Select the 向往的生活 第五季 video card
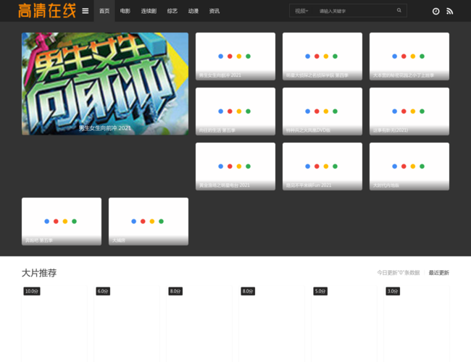Screen dimensions: 471x362 click(x=236, y=111)
